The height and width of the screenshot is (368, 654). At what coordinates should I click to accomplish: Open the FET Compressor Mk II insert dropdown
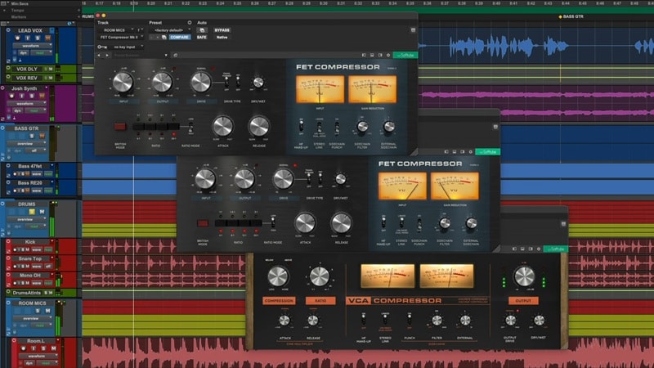[121, 37]
